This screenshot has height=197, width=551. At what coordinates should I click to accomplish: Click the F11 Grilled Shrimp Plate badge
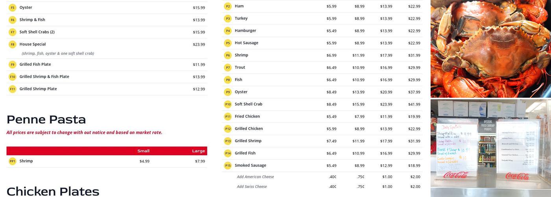[12, 89]
